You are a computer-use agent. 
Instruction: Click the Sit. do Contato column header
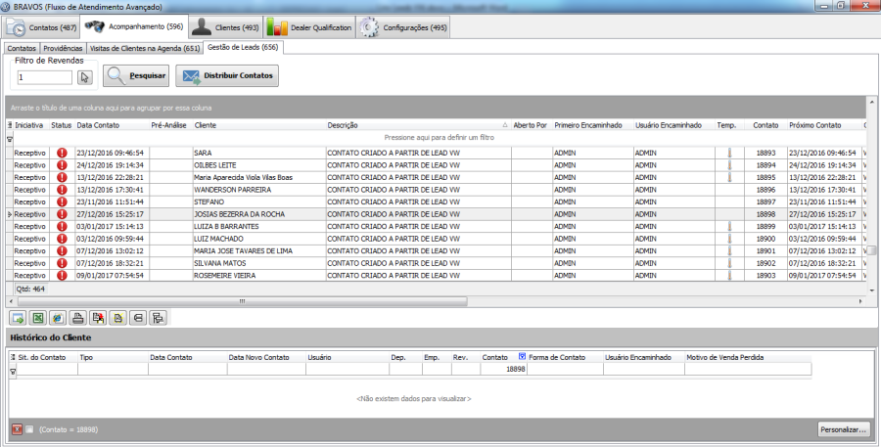pyautogui.click(x=47, y=357)
